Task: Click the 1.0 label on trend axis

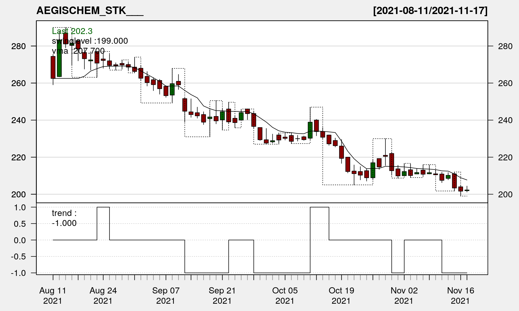Action: (x=20, y=207)
